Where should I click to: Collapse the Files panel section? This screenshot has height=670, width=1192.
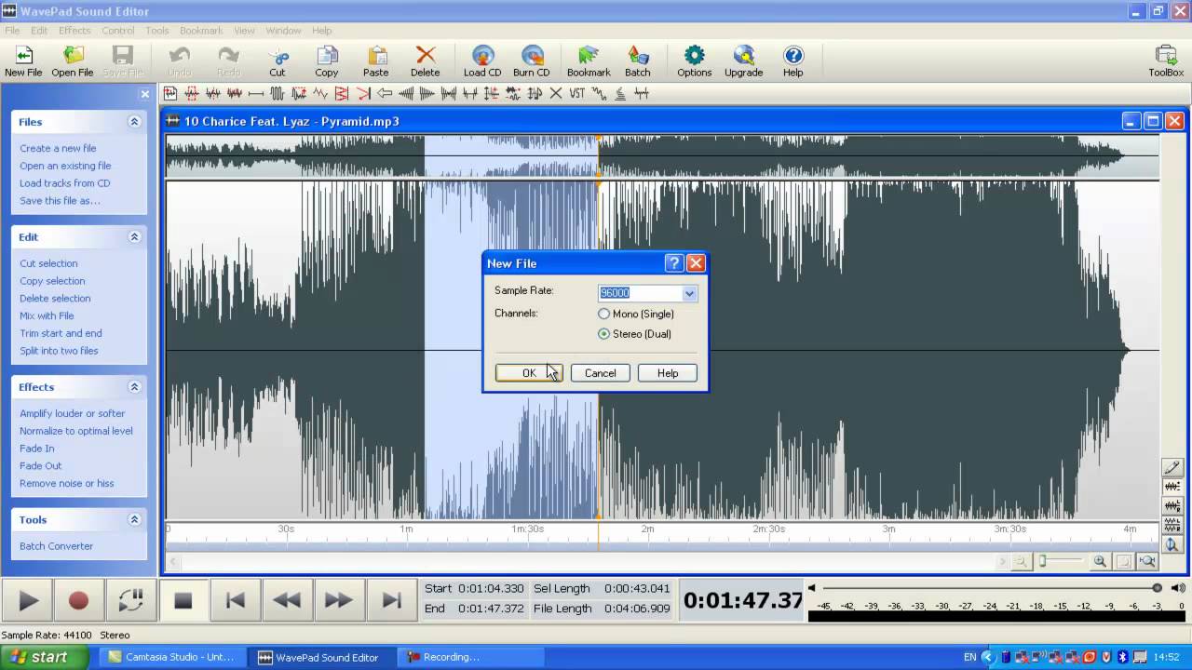[x=134, y=122]
